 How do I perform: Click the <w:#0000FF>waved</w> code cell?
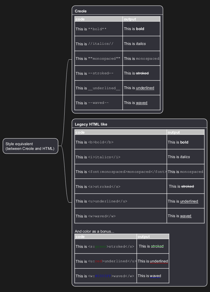(106, 276)
